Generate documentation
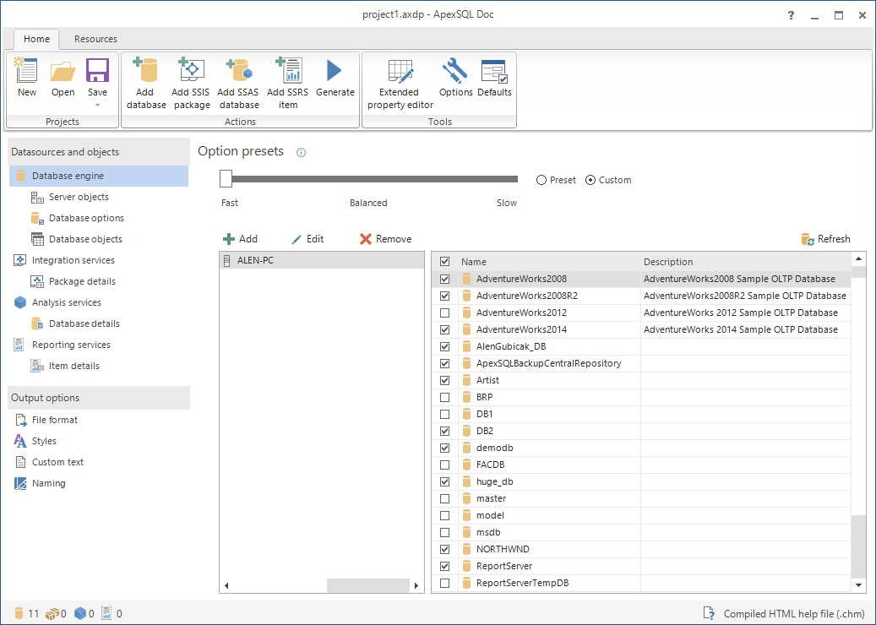Viewport: 876px width, 625px height. click(335, 78)
